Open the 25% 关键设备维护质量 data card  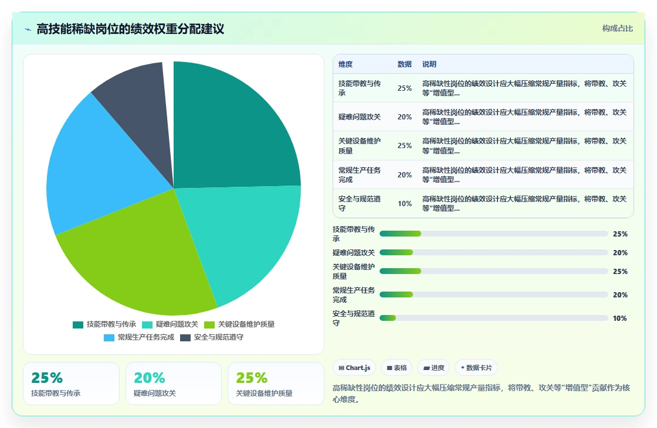click(x=276, y=384)
